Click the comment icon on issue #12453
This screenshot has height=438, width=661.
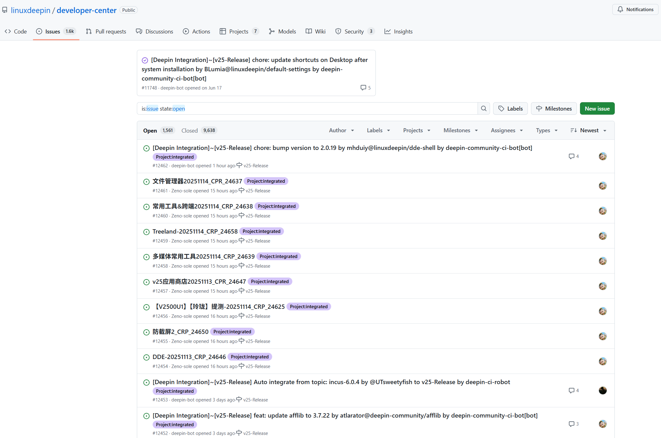click(571, 390)
